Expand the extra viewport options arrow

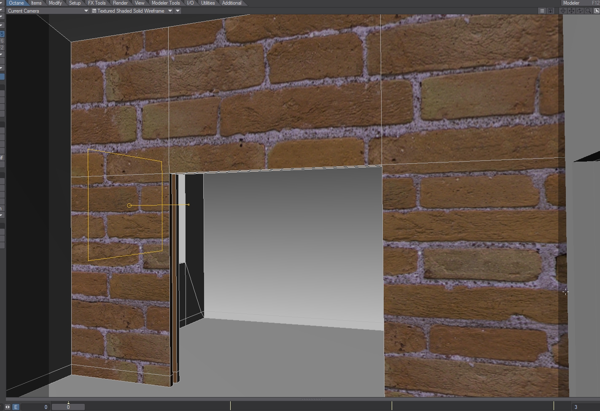[178, 11]
